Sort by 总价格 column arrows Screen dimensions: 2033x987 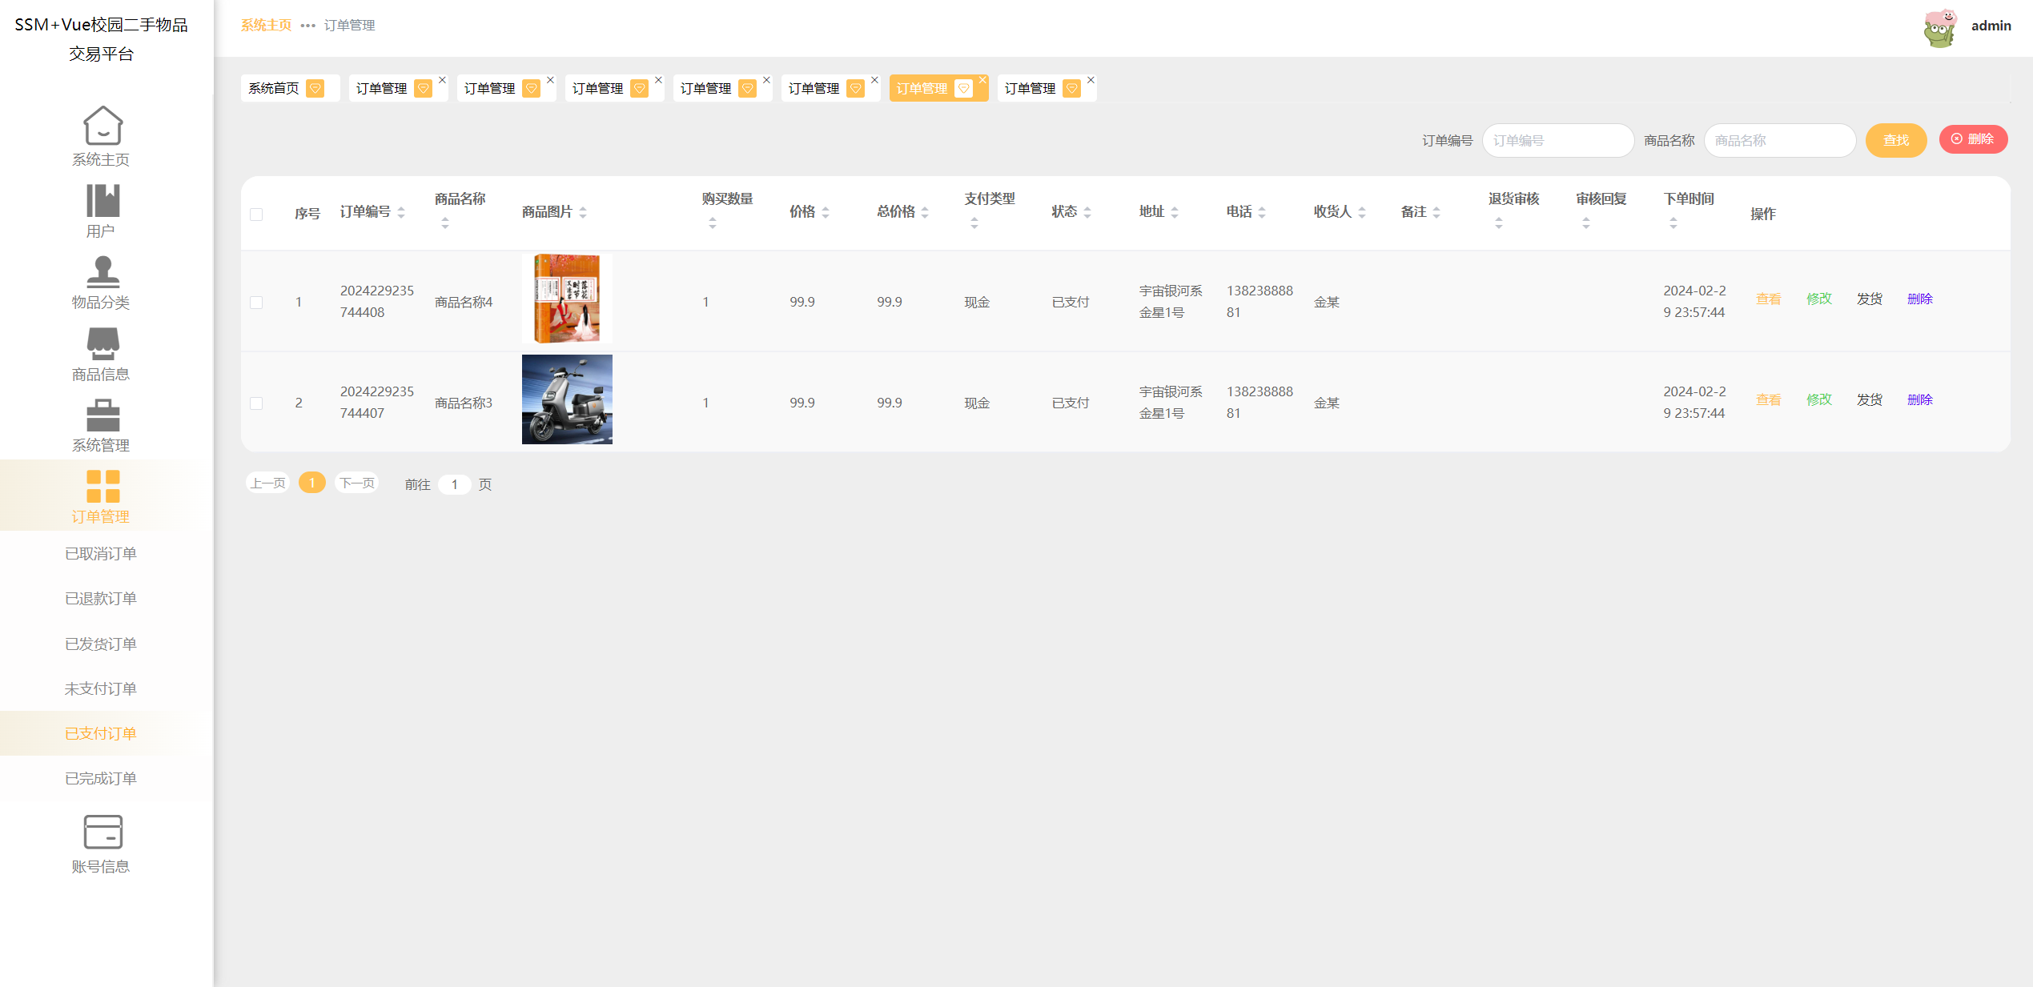pos(925,212)
